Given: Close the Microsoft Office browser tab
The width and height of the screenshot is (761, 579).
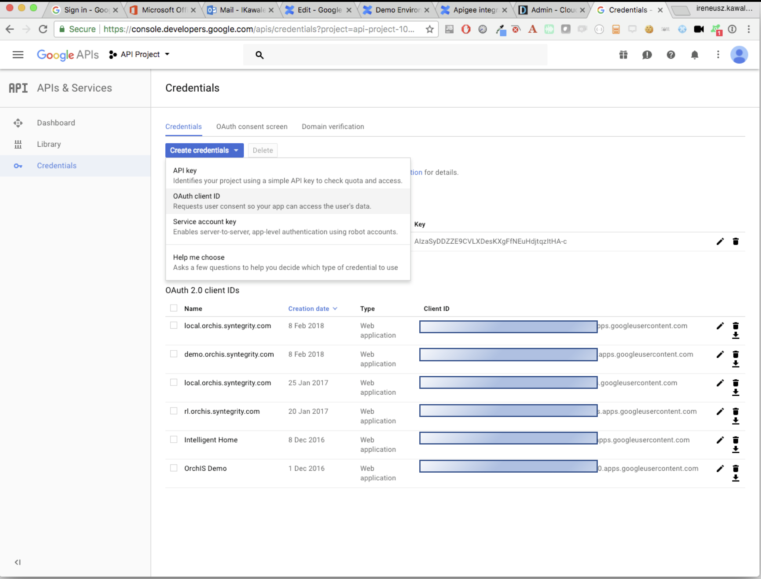Looking at the screenshot, I should click(x=193, y=10).
